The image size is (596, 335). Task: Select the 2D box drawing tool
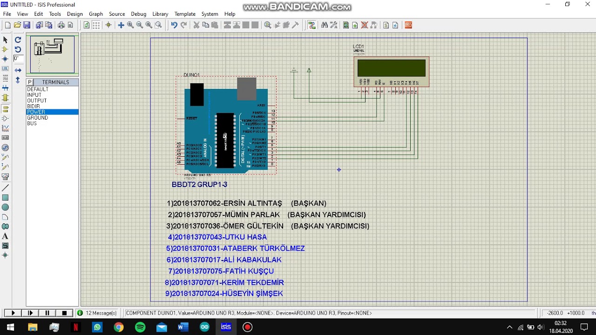[6, 198]
